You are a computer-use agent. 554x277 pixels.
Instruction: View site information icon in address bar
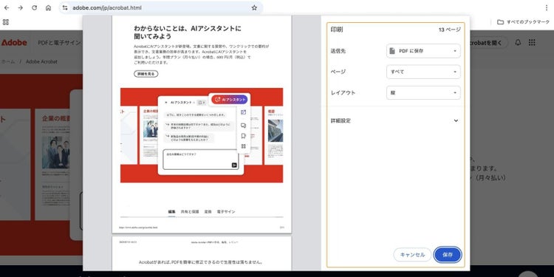point(65,8)
